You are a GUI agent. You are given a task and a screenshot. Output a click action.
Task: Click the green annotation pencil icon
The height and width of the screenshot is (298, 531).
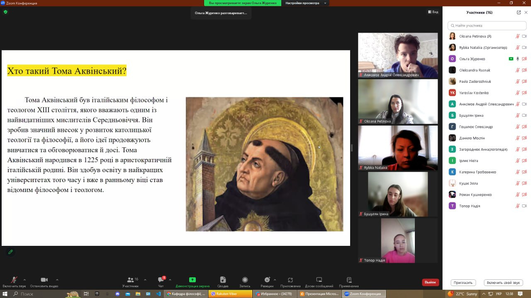coord(10,252)
